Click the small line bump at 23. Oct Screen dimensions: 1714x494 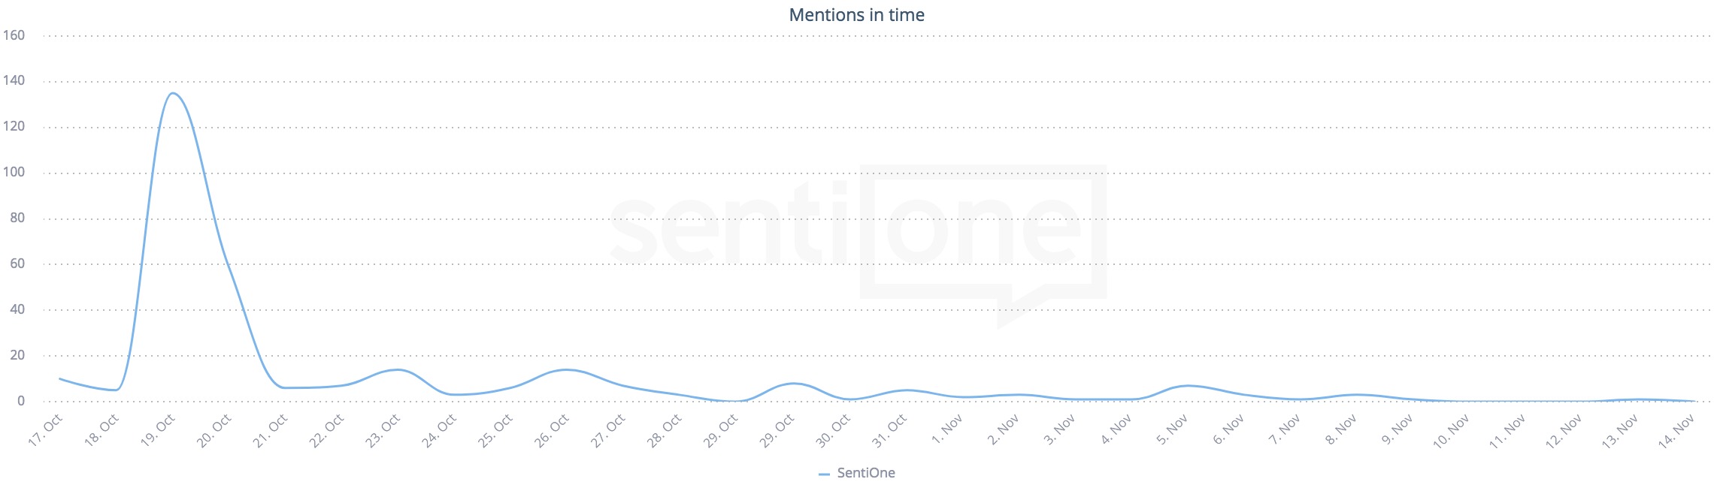(396, 369)
